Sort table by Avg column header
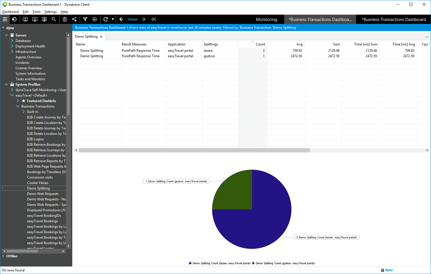431x274 pixels. [x=286, y=44]
